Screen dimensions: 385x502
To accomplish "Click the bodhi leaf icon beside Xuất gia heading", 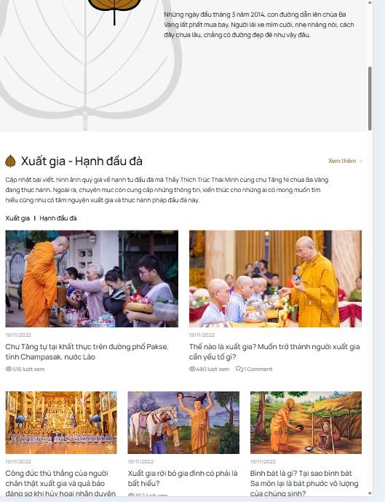I will coord(10,161).
